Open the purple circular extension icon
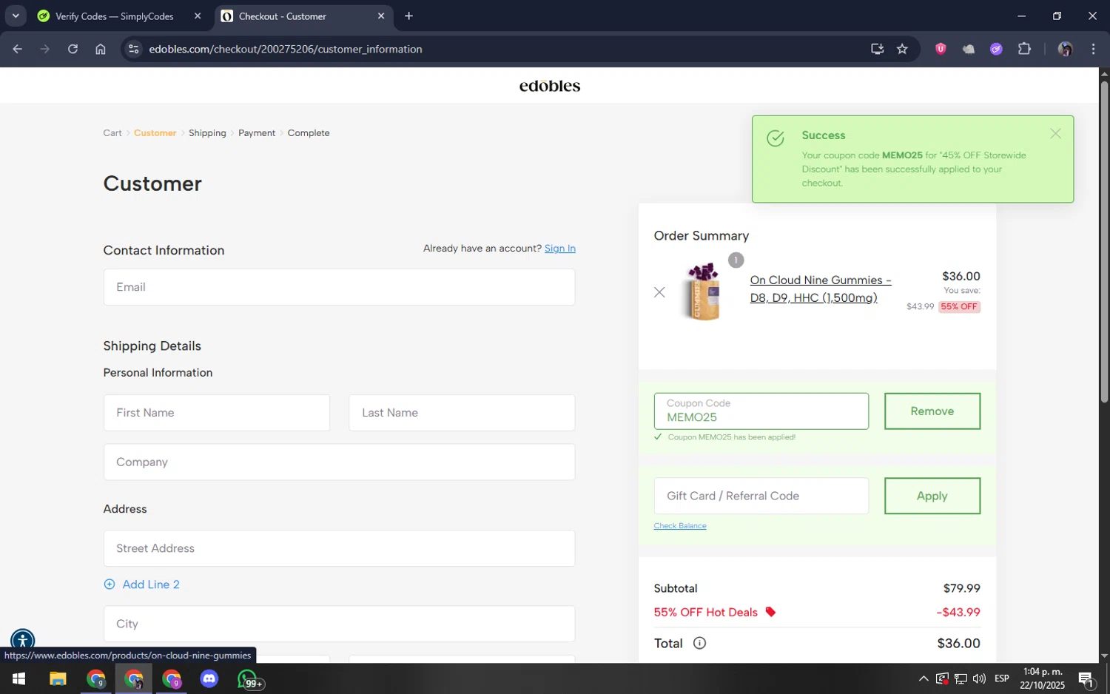1110x694 pixels. click(x=996, y=49)
